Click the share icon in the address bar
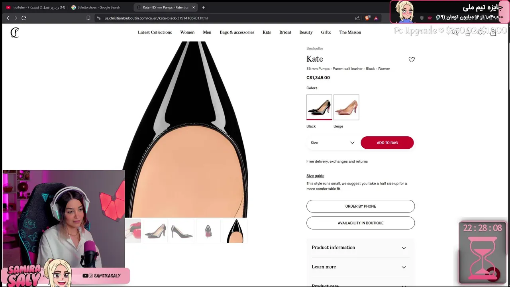The width and height of the screenshot is (510, 287). (357, 18)
